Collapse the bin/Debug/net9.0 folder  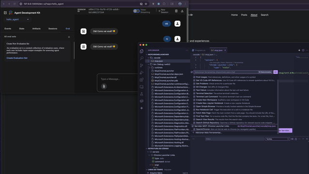[149, 64]
